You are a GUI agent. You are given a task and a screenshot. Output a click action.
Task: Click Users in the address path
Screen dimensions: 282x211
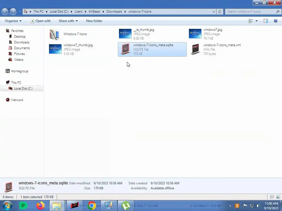click(78, 12)
